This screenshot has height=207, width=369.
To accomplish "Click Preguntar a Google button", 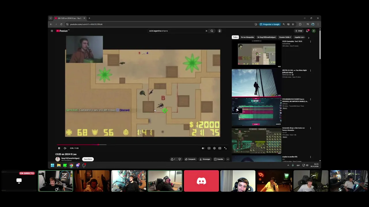I will 270,24.
